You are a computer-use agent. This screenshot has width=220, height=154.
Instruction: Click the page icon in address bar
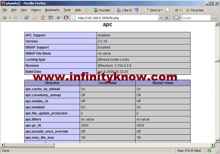[x=74, y=18]
